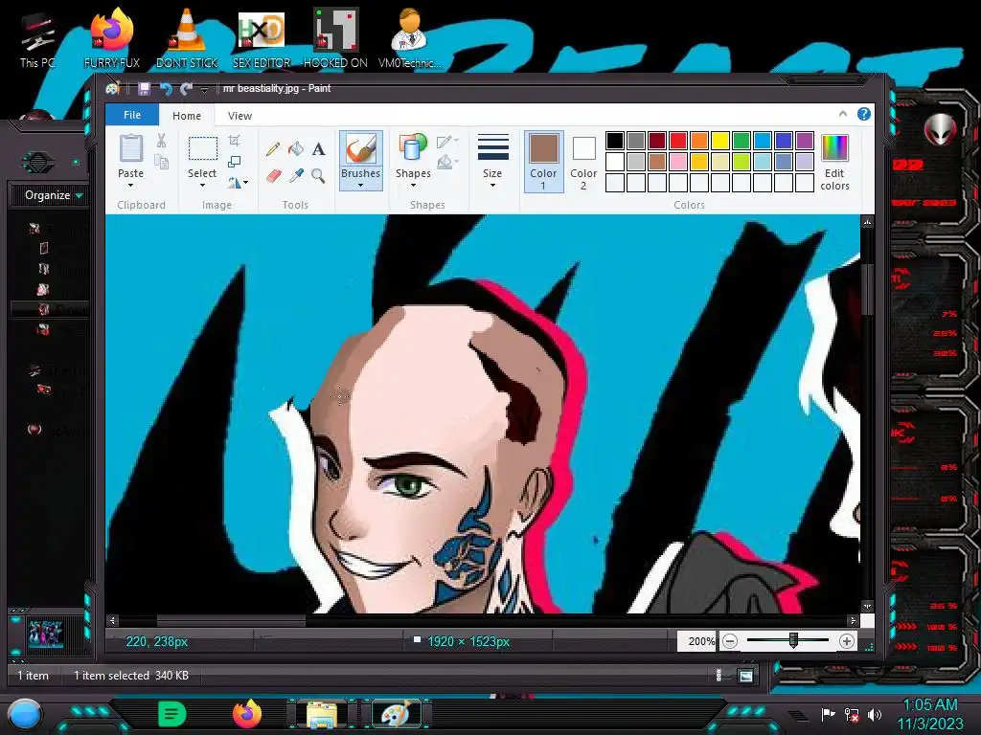The image size is (981, 735).
Task: Open This PC desktop icon
Action: coord(37,38)
